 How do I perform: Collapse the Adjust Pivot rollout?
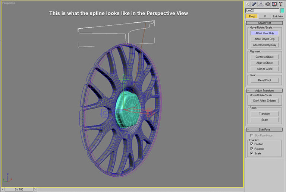point(264,23)
